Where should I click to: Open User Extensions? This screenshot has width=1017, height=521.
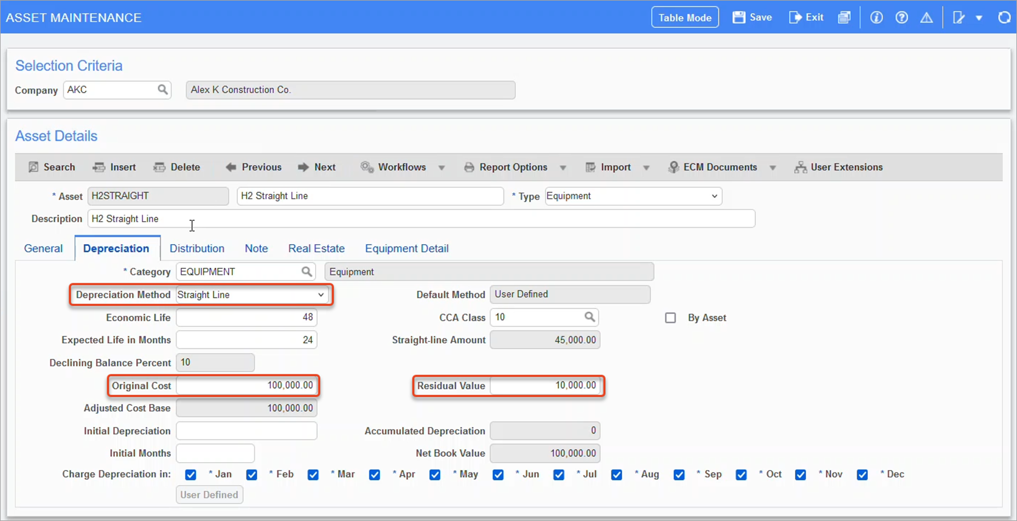(x=838, y=167)
